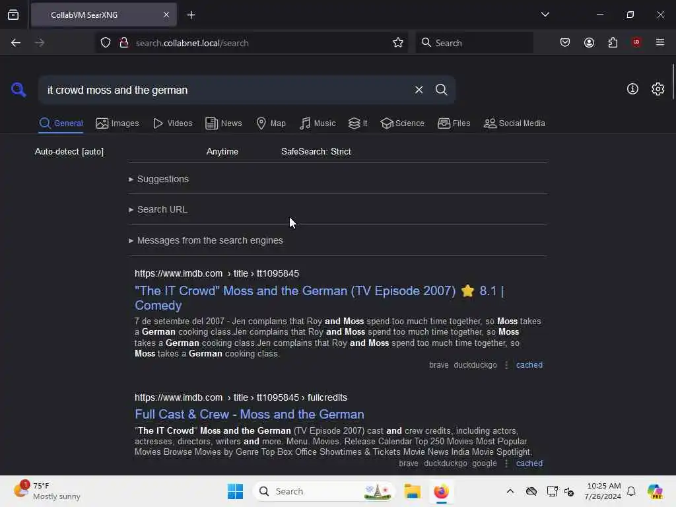Image resolution: width=676 pixels, height=507 pixels.
Task: Open File Explorer from taskbar
Action: click(x=412, y=491)
